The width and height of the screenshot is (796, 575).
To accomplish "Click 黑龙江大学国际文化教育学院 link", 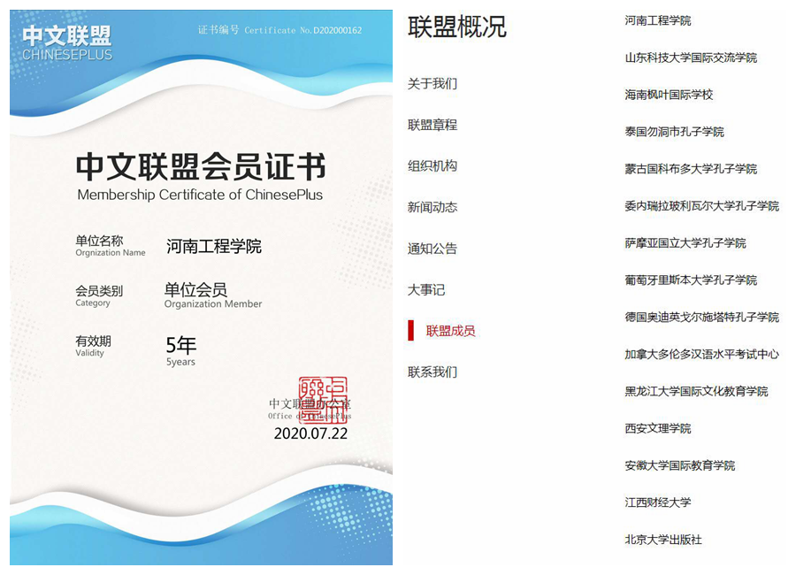I will coord(697,392).
